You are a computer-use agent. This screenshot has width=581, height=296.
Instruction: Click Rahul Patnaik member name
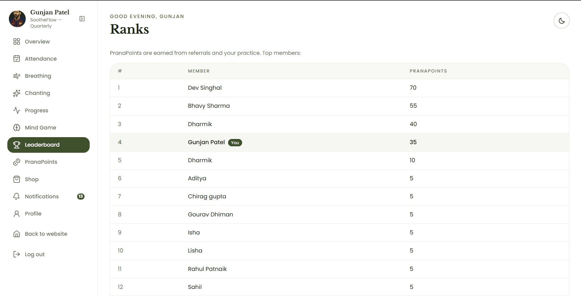pos(207,269)
